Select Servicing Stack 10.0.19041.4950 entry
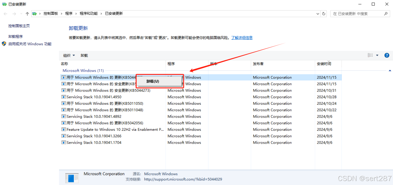The image size is (393, 185). pos(200,97)
